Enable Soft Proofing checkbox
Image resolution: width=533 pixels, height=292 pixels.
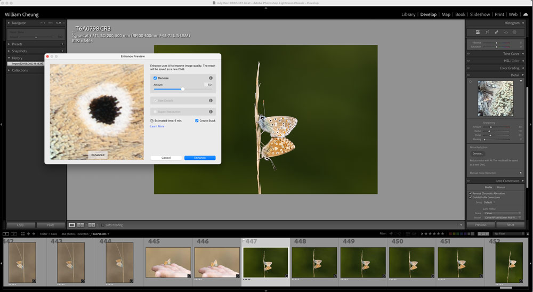point(103,225)
